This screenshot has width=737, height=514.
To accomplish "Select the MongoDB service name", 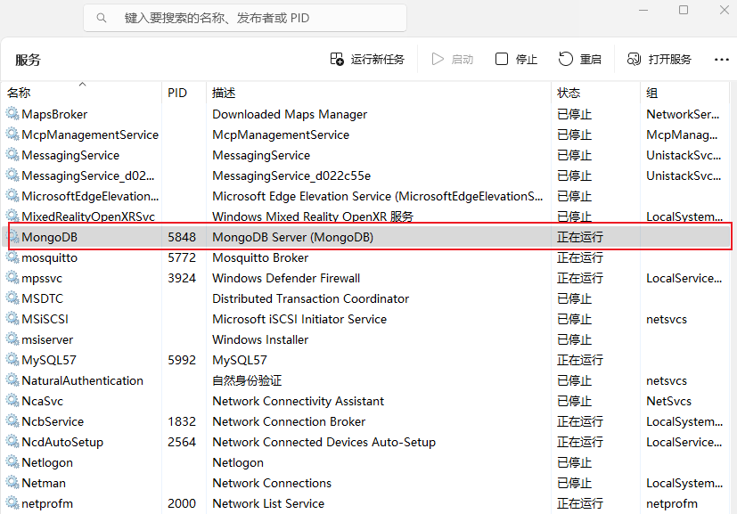I will pos(49,237).
